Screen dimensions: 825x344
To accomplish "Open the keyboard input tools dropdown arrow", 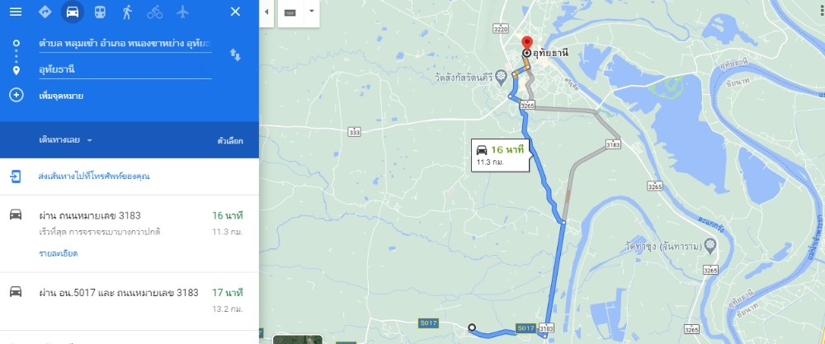I will click(311, 11).
